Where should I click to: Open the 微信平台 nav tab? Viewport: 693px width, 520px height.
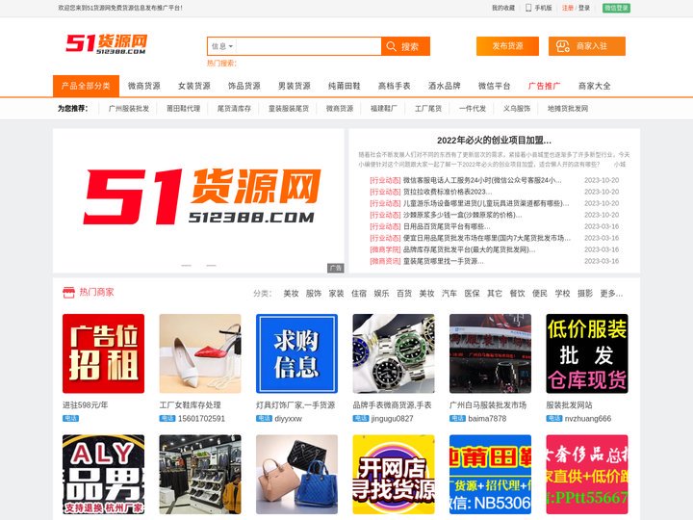click(494, 86)
